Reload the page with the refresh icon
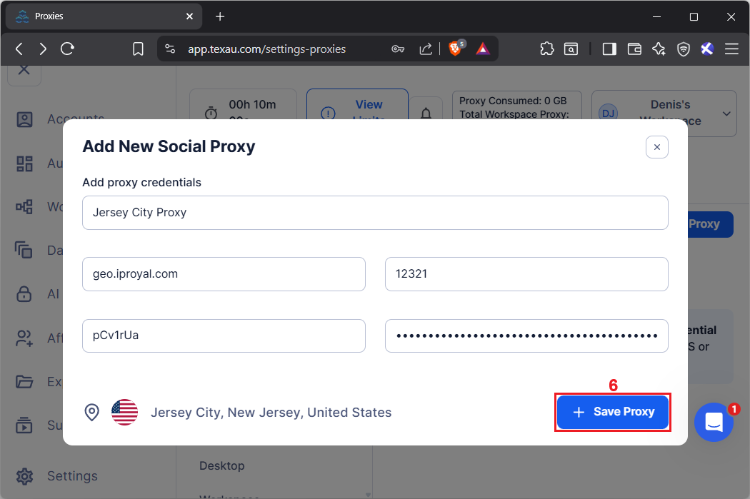750x499 pixels. pyautogui.click(x=68, y=49)
